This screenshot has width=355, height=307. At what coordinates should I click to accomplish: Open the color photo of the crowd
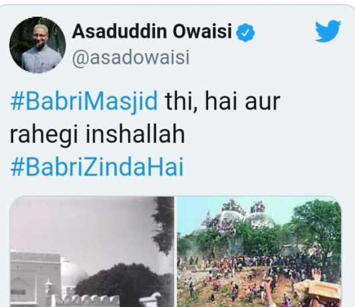[259, 252]
